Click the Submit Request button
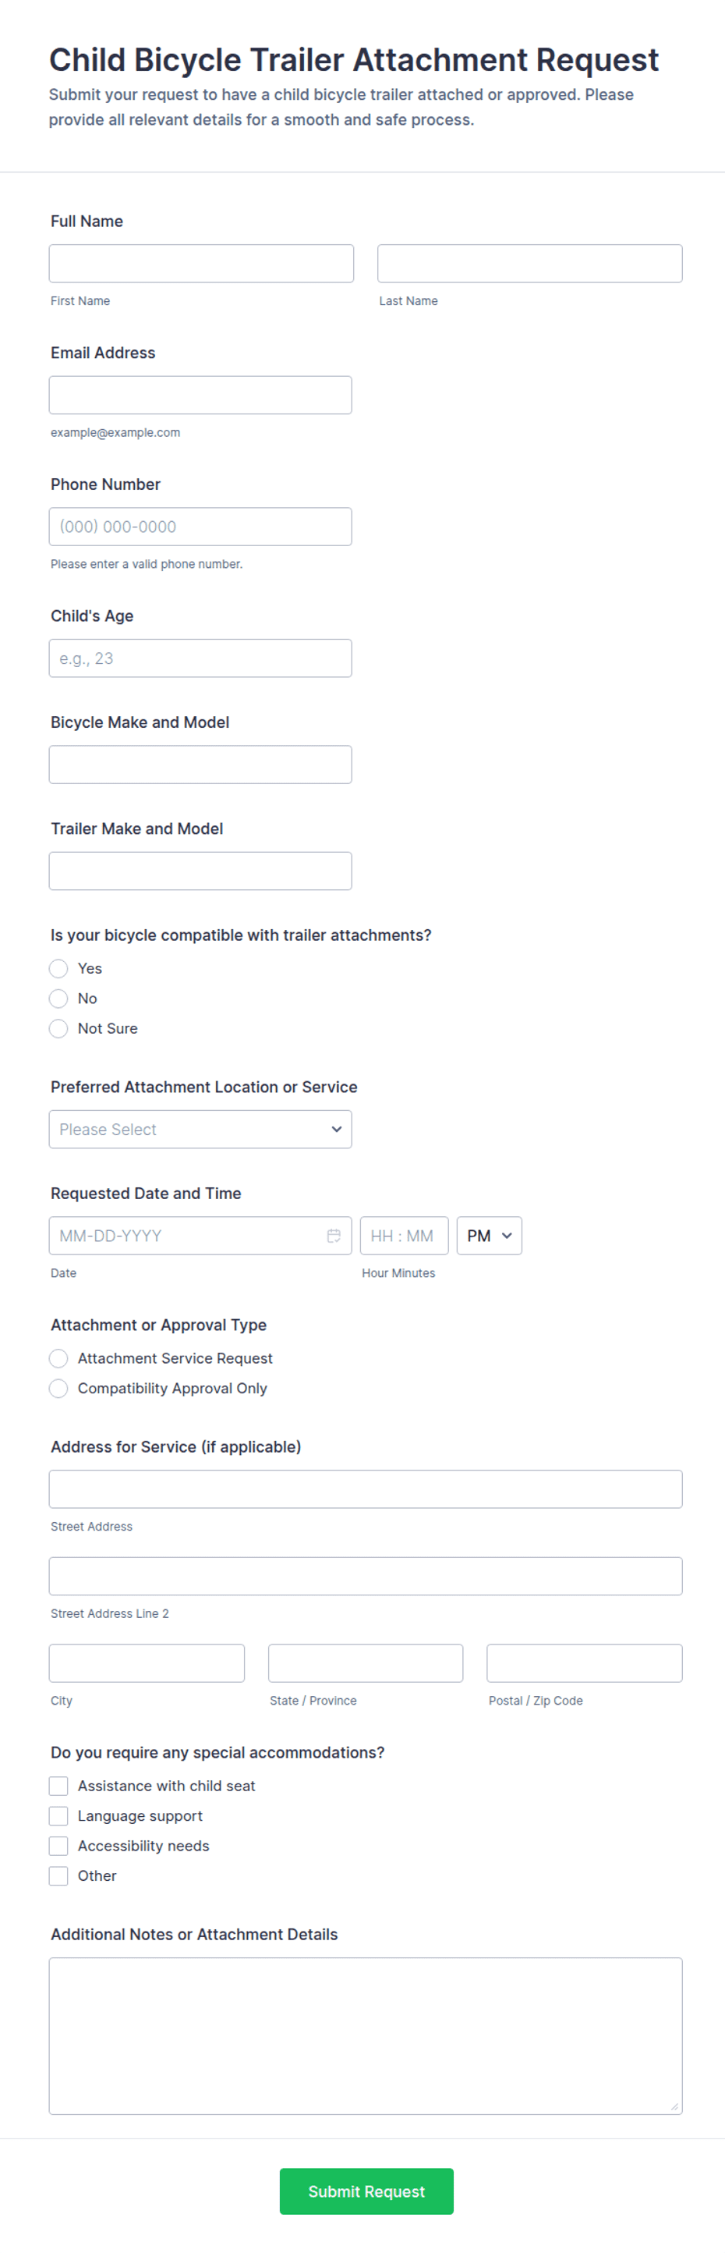Image resolution: width=725 pixels, height=2253 pixels. point(366,2190)
